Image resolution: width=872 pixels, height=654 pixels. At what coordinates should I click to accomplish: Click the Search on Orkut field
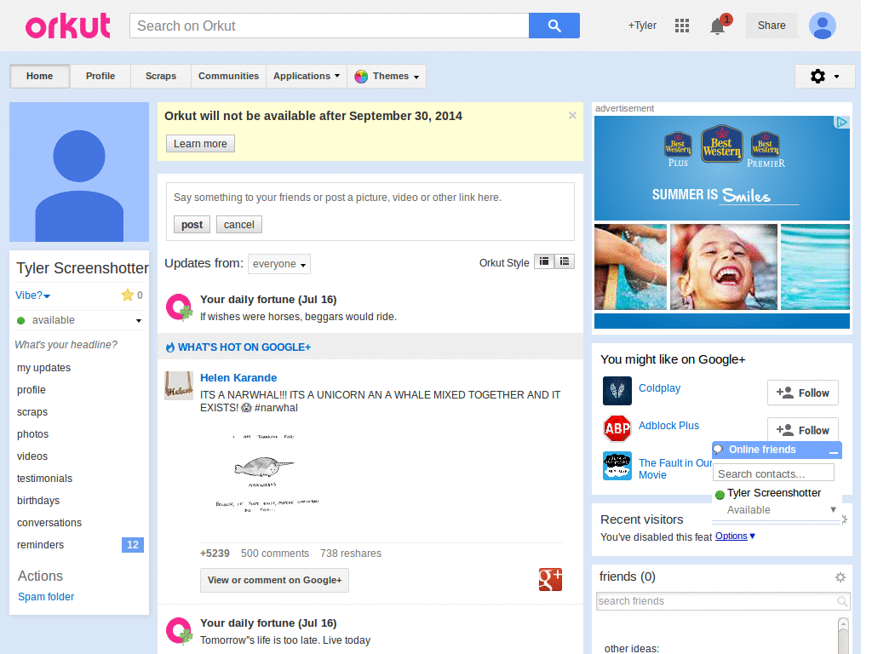tap(330, 26)
